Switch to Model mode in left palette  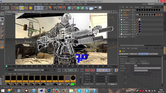[x=2, y=19]
